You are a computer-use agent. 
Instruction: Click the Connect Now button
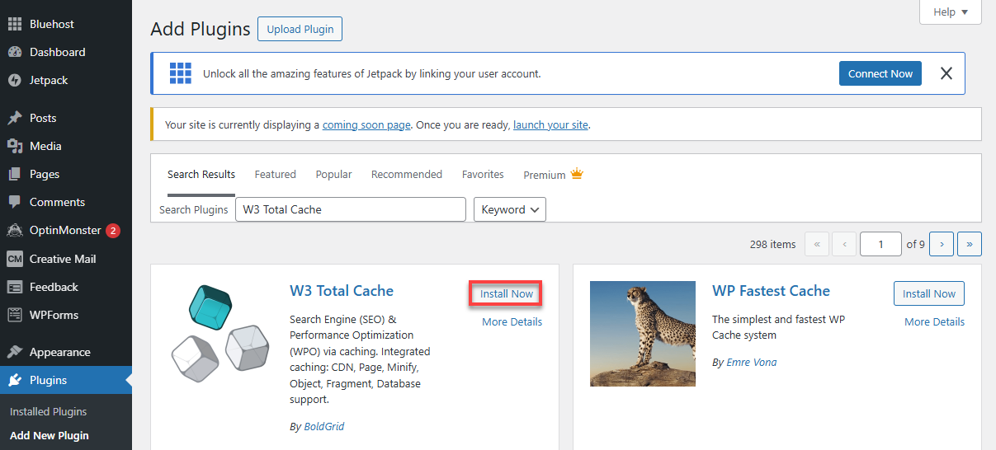click(x=880, y=73)
